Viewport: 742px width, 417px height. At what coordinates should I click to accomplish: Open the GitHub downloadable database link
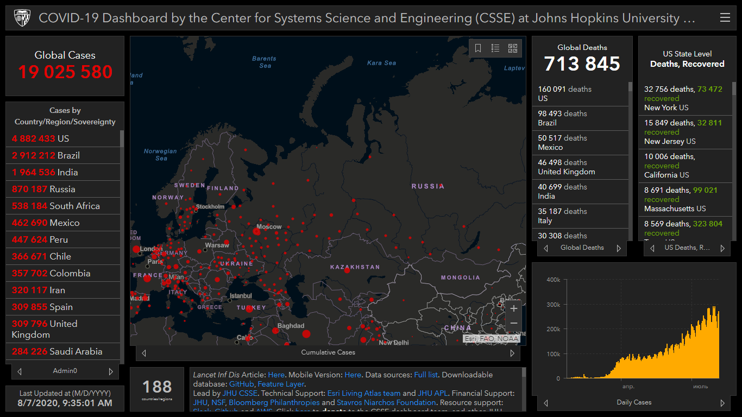tap(241, 384)
